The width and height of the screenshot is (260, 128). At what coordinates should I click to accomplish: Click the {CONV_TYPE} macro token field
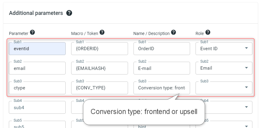[99, 88]
